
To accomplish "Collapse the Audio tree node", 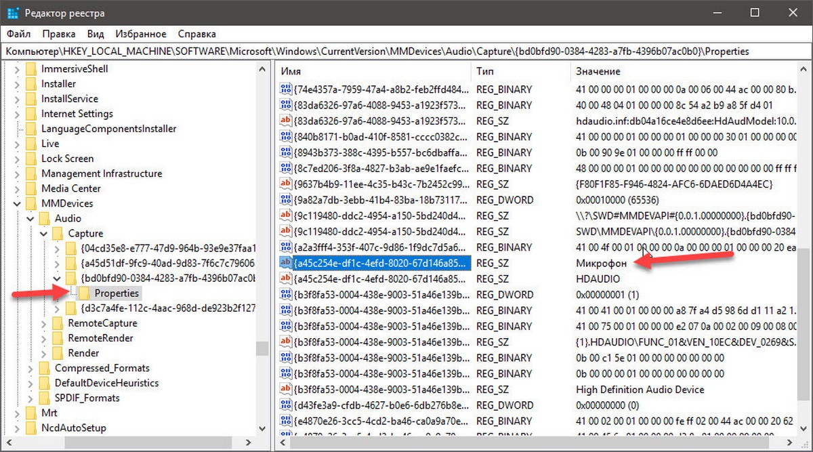I will tap(30, 218).
